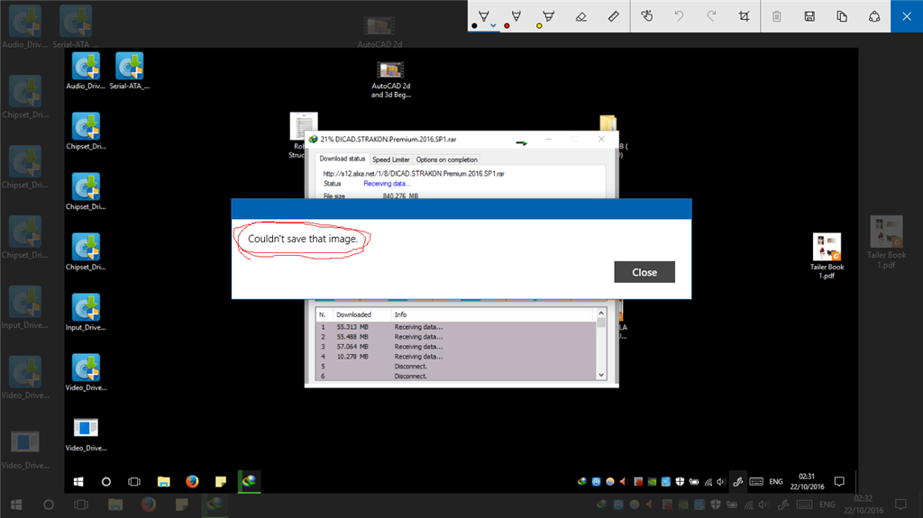
Task: Click dimmed Firefox icon on outer taskbar
Action: (149, 504)
